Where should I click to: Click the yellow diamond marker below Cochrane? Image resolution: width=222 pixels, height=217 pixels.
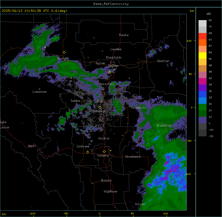click(x=88, y=152)
